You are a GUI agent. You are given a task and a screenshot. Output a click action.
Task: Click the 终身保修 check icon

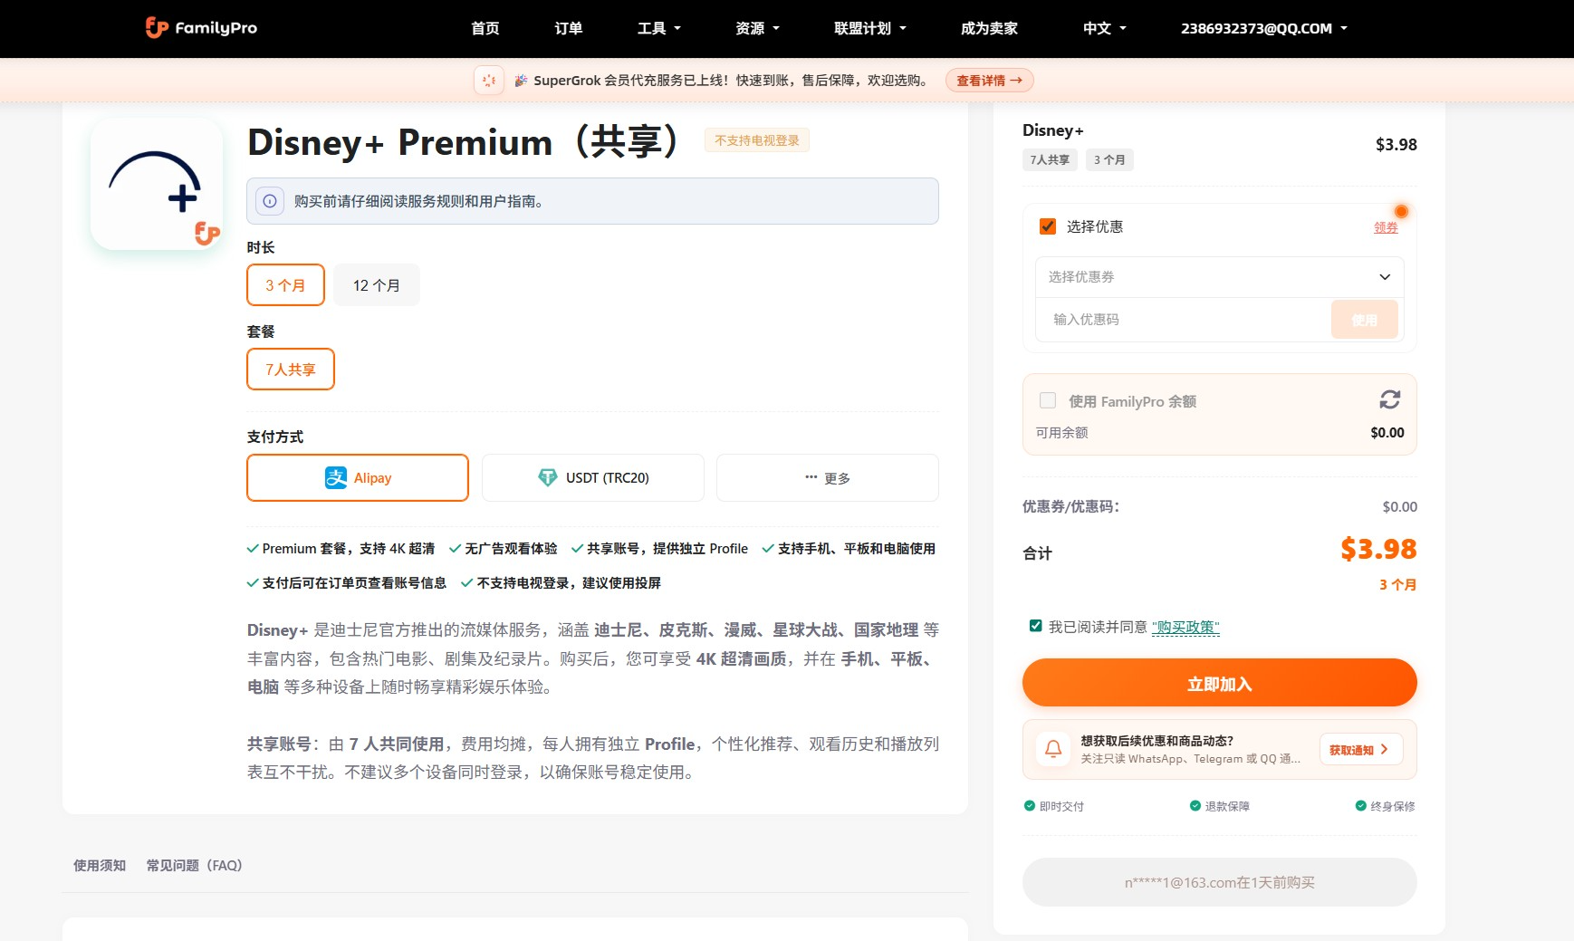(1360, 806)
